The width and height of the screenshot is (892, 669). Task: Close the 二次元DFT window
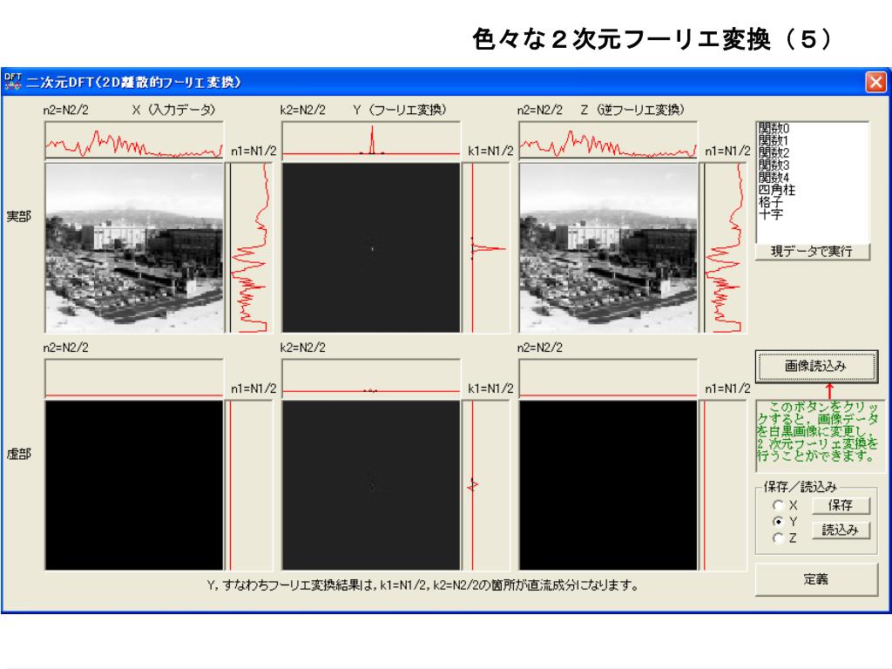875,82
